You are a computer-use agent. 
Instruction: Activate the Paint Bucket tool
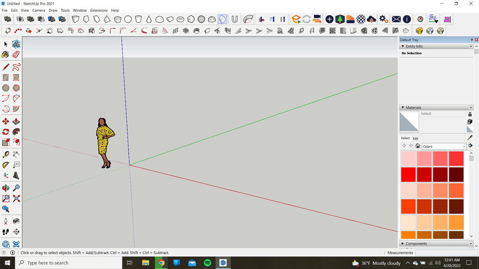tap(6, 54)
